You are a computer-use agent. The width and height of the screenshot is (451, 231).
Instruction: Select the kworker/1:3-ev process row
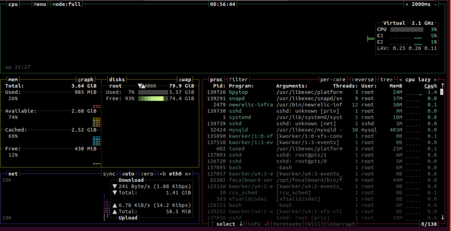(x=322, y=142)
